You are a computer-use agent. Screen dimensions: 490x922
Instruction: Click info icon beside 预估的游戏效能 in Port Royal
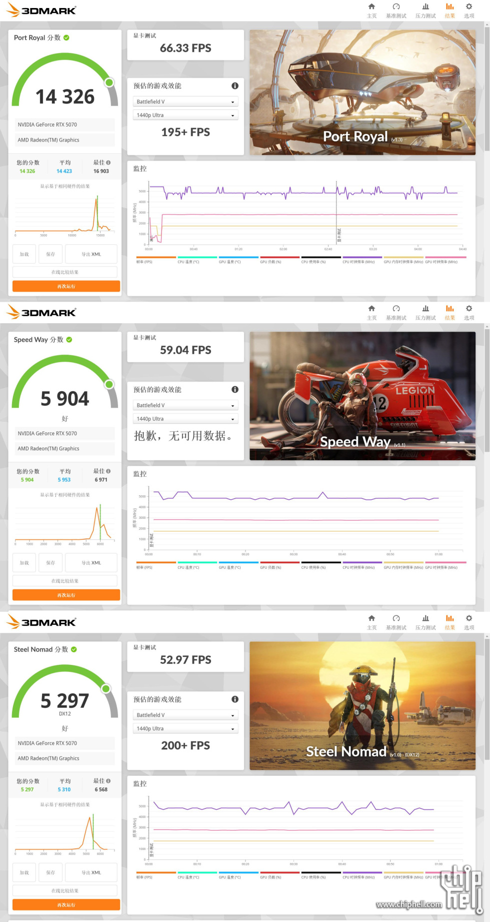tap(235, 86)
